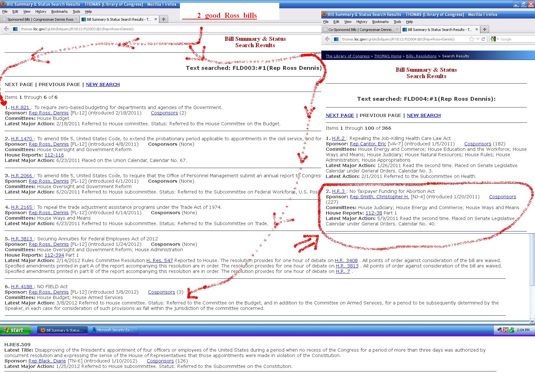
Task: Click the Google search field
Action: (517, 39)
